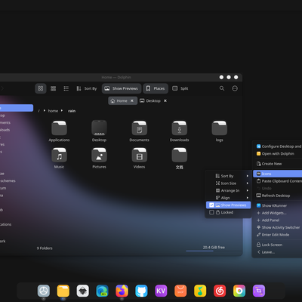This screenshot has width=302, height=302.
Task: Click the 20.4 GiB free space bar
Action: tap(214, 248)
